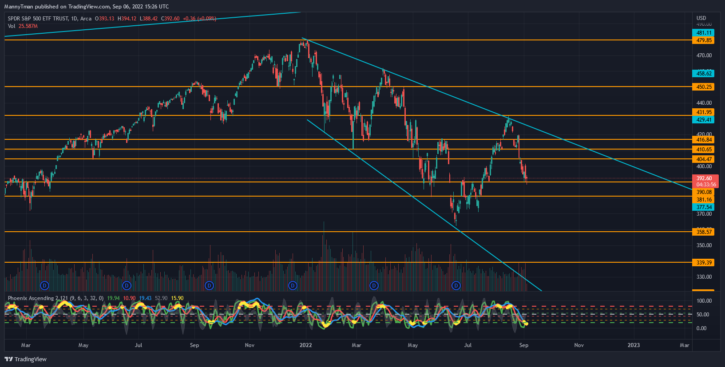Click the 2023 year label on time axis
The image size is (725, 367).
(x=634, y=345)
